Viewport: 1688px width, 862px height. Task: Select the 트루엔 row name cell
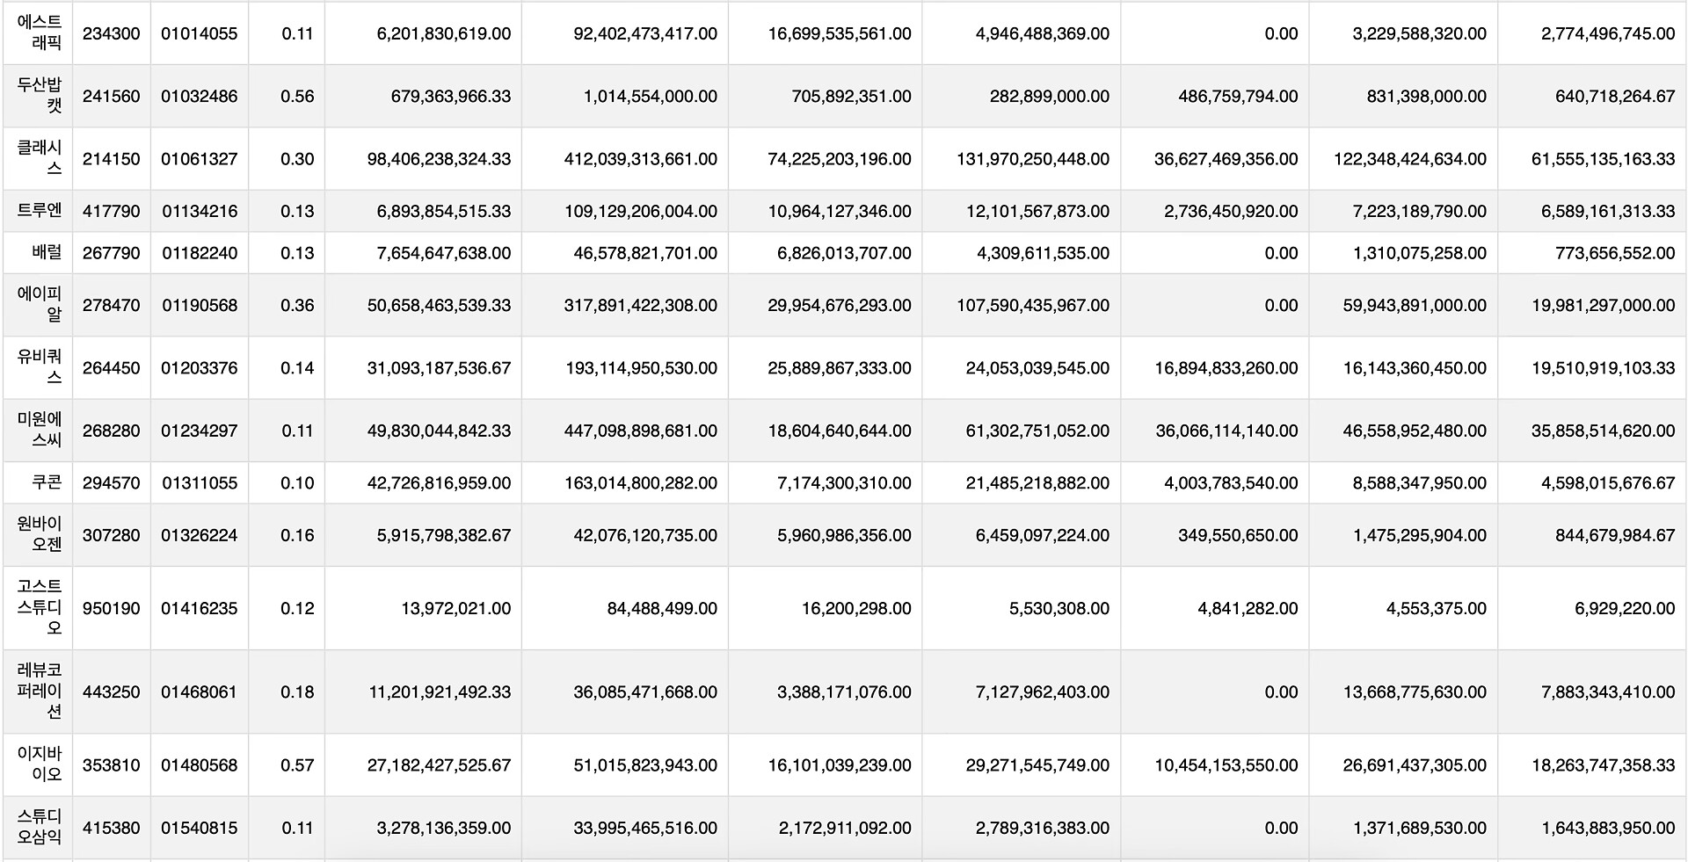pyautogui.click(x=40, y=211)
